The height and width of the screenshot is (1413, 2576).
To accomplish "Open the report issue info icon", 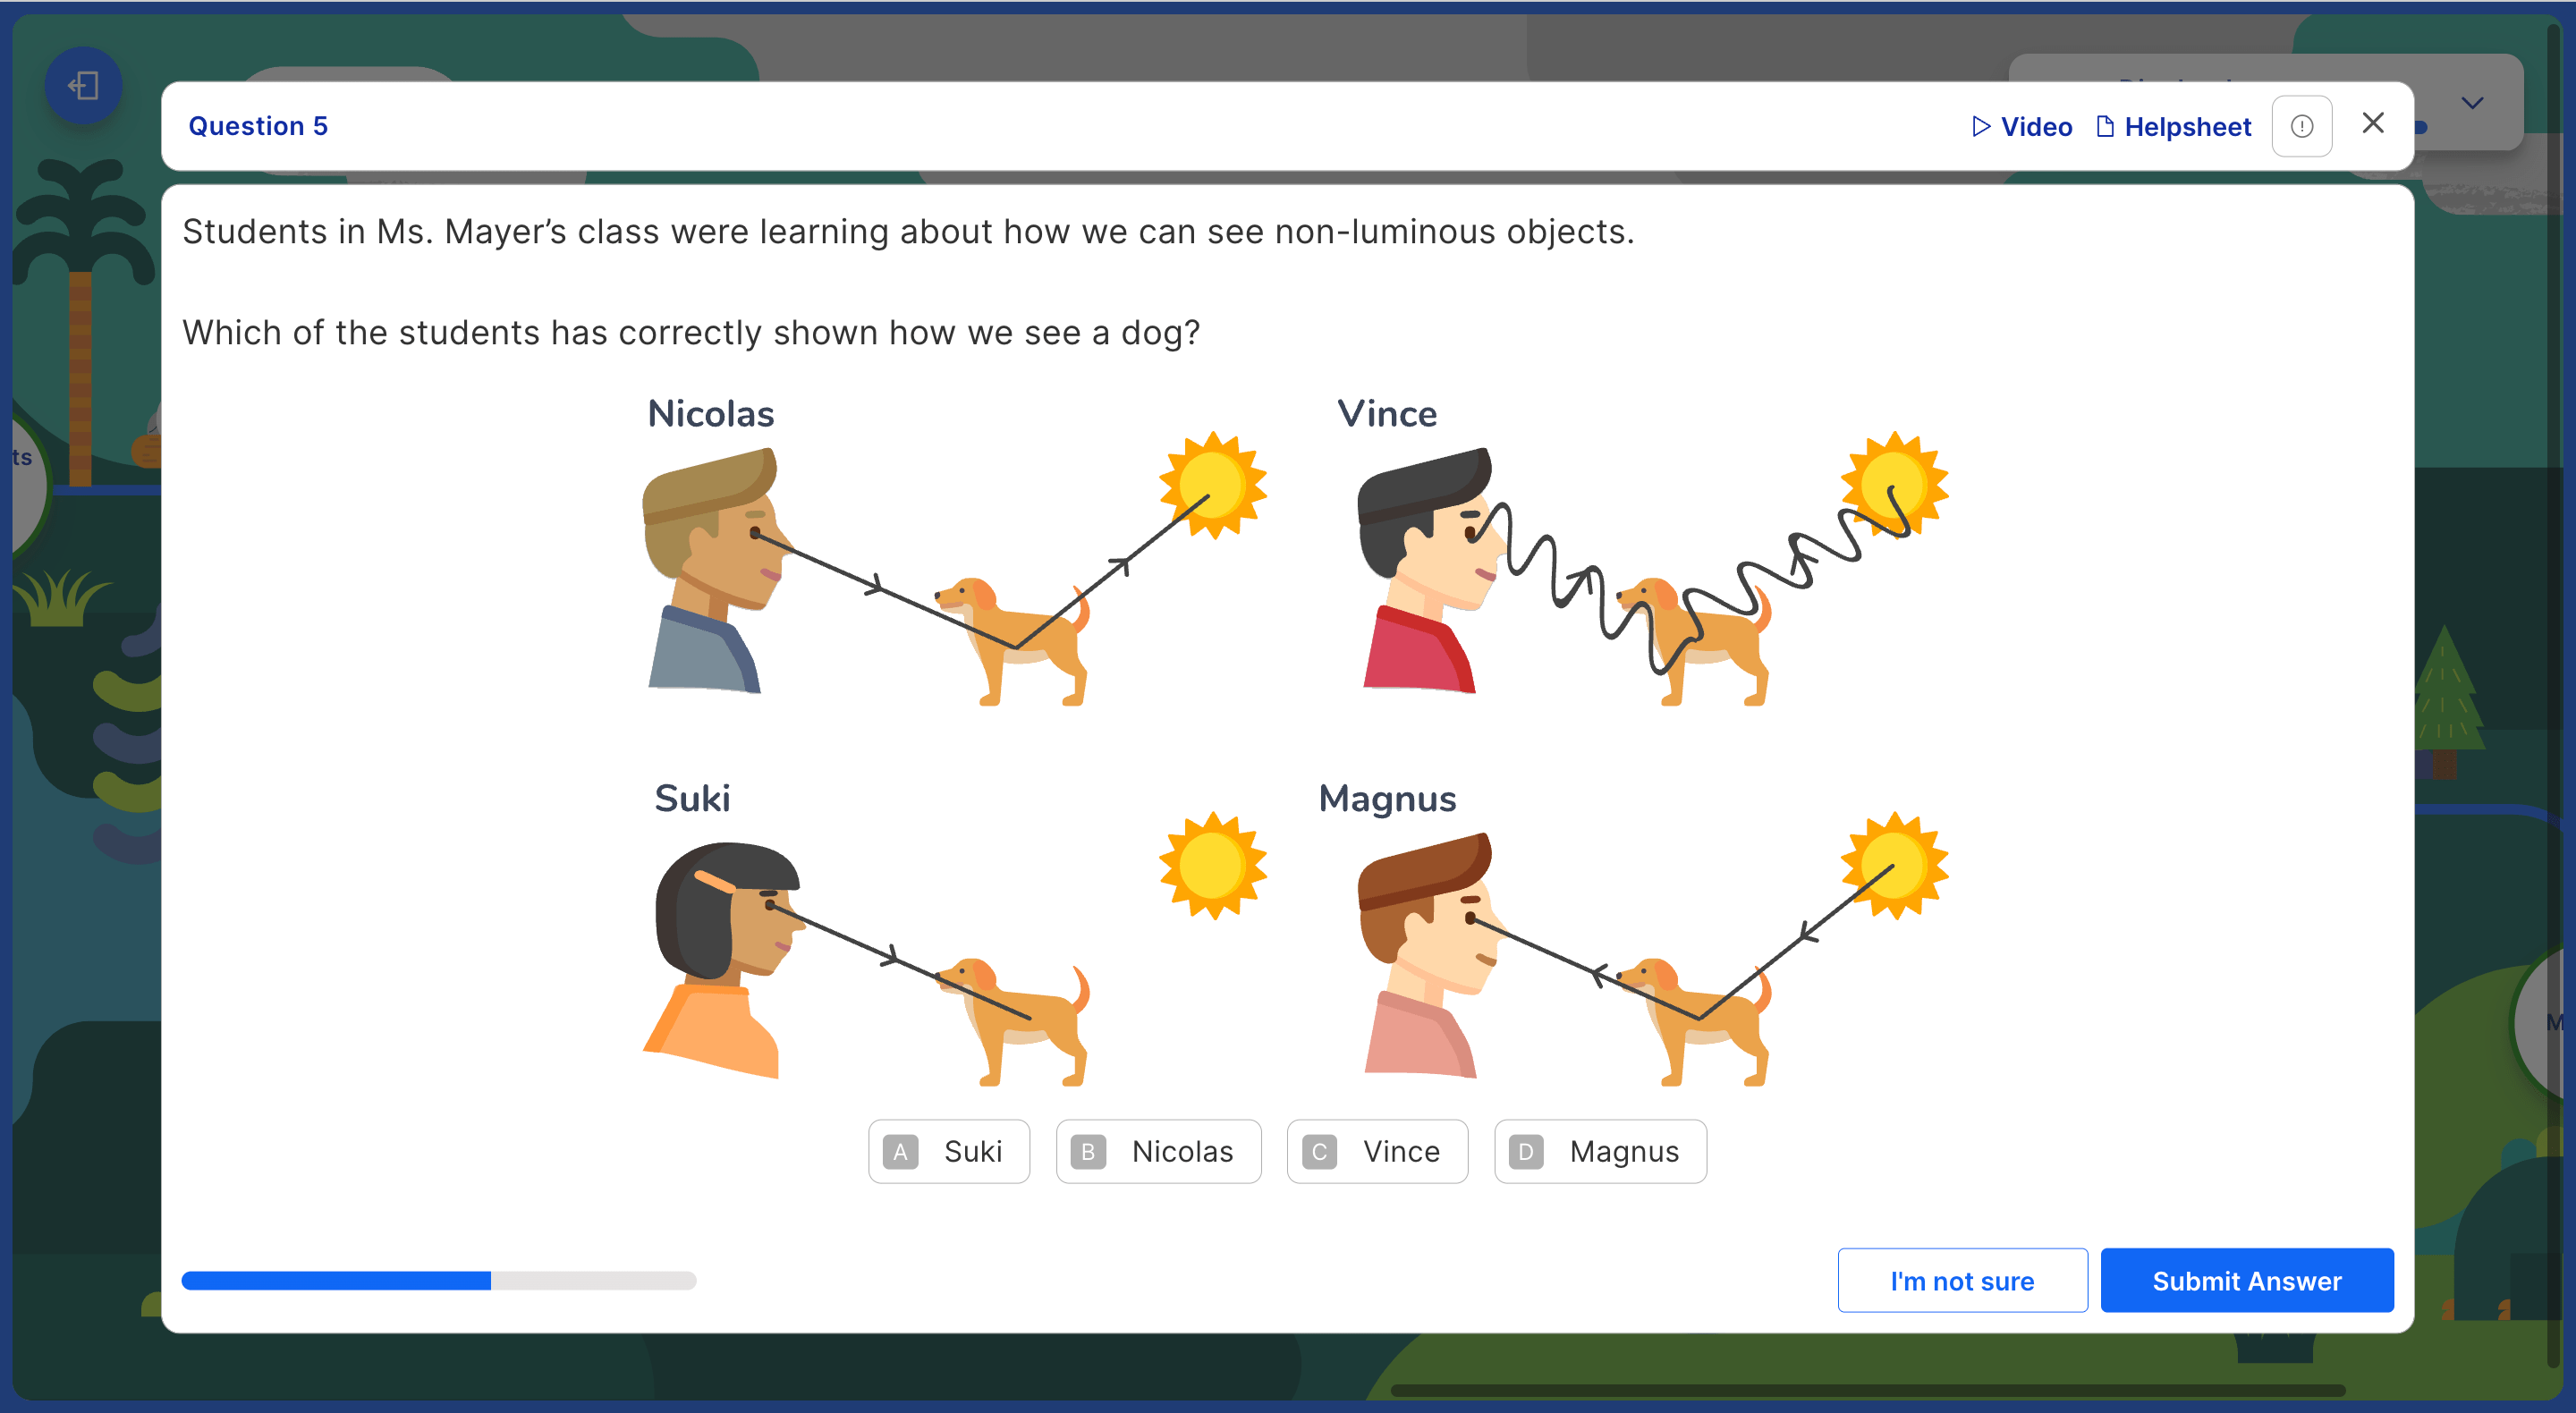I will (2301, 127).
